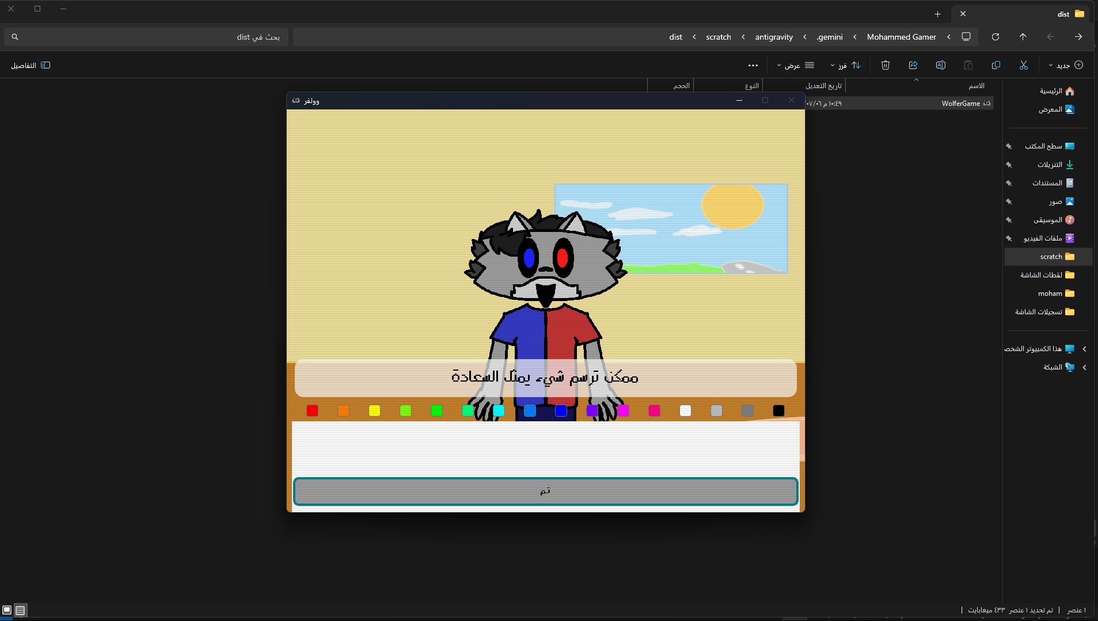Unpin سطح المكتب using its pin icon
The height and width of the screenshot is (621, 1098).
(x=1009, y=146)
